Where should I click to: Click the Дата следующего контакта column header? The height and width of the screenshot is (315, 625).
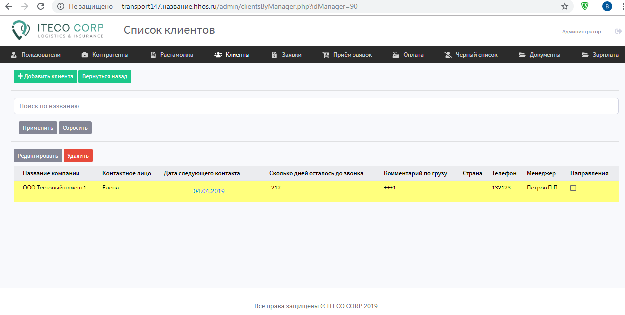(202, 173)
